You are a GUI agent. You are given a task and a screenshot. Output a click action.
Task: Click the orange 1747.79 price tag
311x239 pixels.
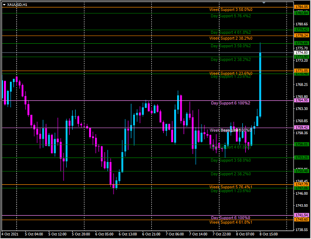[302, 184]
